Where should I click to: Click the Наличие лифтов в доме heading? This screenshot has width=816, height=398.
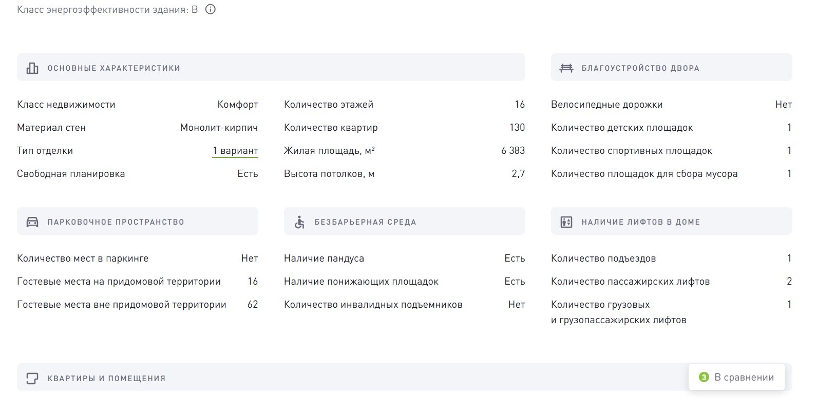640,222
